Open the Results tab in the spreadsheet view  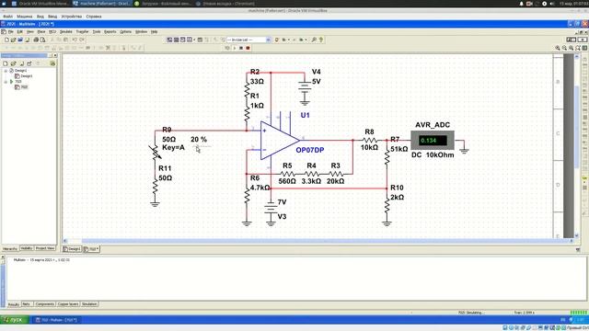pyautogui.click(x=14, y=304)
